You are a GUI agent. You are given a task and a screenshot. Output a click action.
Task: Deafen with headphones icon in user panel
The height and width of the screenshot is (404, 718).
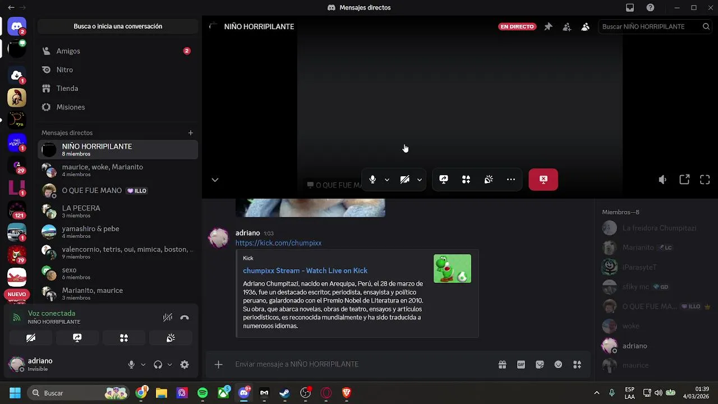pos(158,365)
